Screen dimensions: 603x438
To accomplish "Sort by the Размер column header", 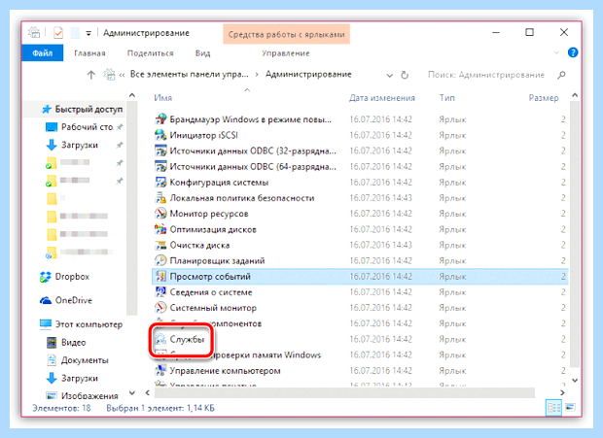I will 544,98.
